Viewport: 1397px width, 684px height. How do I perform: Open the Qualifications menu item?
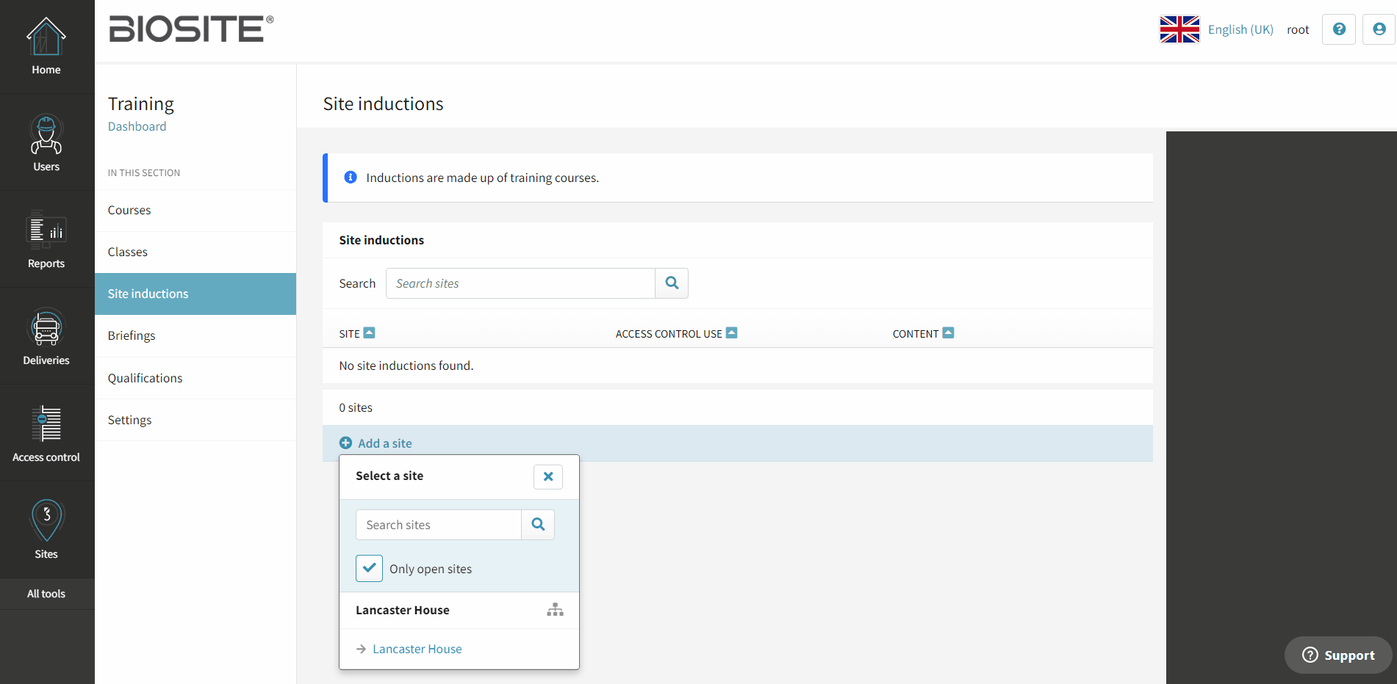195,378
